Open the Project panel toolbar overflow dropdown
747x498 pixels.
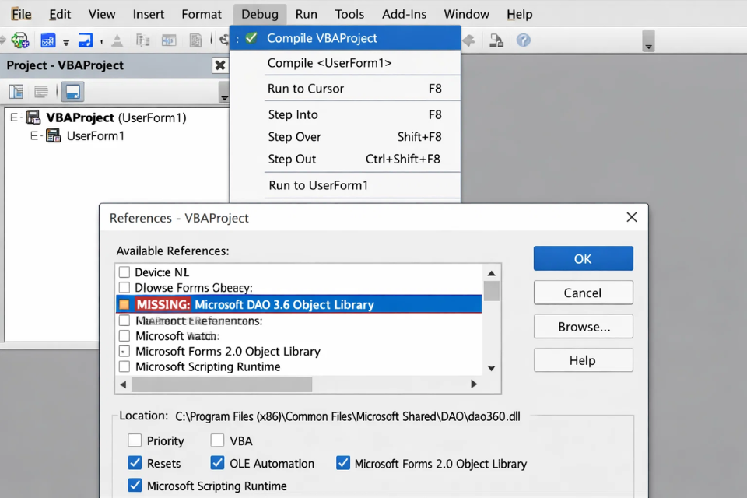click(x=224, y=94)
